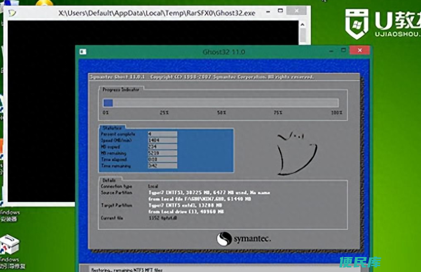Click the "75%" progress scale mark
The height and width of the screenshot is (272, 421).
coord(278,113)
